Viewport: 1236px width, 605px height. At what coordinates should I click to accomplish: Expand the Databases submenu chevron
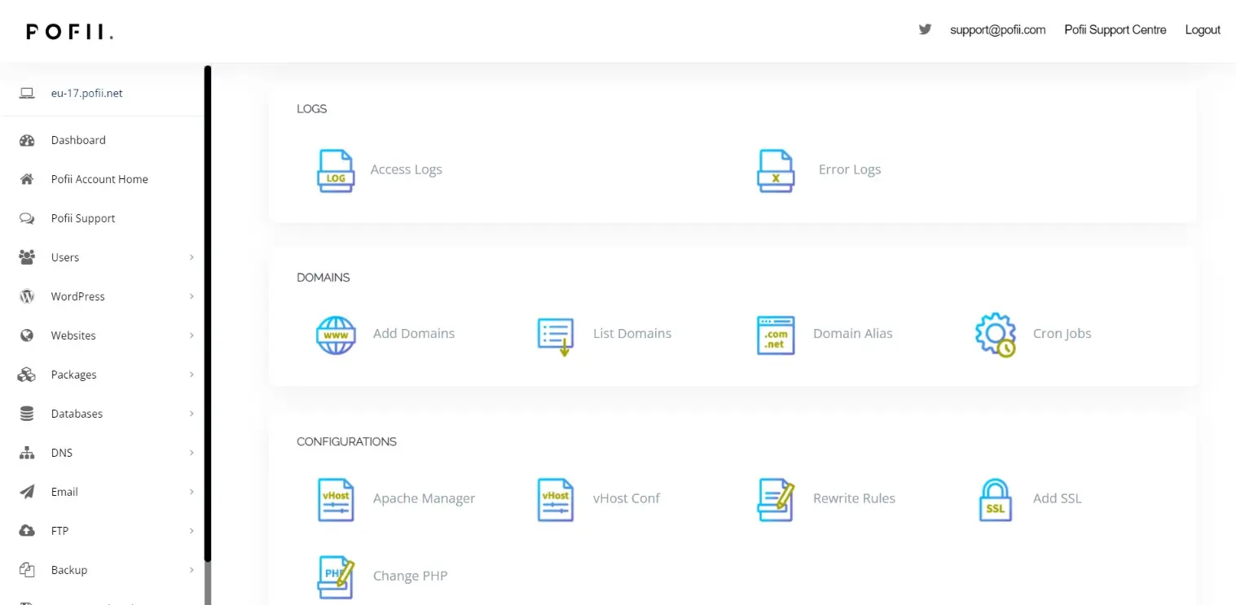[191, 414]
